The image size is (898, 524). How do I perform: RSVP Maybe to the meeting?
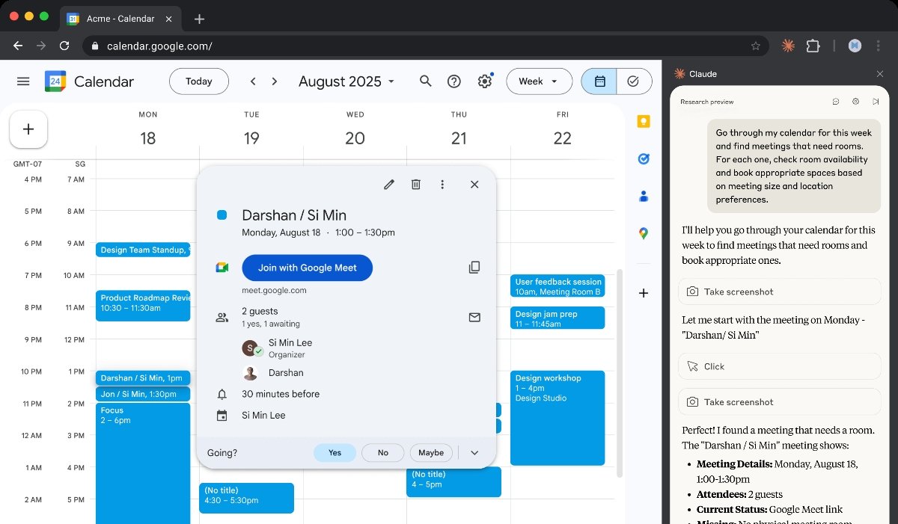[x=431, y=452]
